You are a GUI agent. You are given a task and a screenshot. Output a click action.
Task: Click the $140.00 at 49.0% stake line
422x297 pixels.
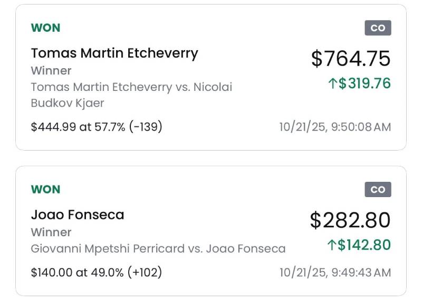(x=97, y=273)
